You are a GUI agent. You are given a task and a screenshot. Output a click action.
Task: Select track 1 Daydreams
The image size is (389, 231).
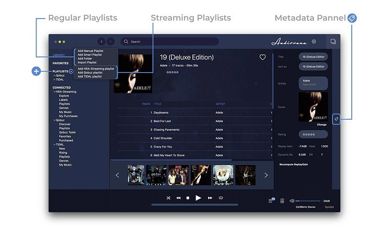[x=194, y=112]
